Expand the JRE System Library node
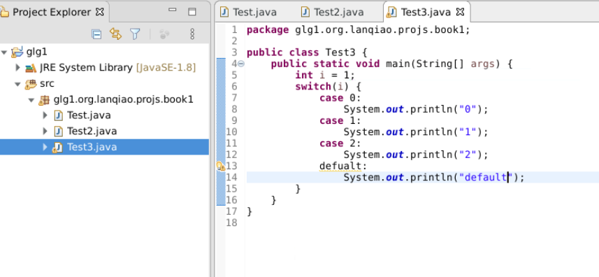599x277 pixels. tap(17, 68)
